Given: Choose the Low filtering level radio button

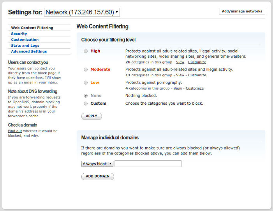Looking at the screenshot, I should click(86, 83).
